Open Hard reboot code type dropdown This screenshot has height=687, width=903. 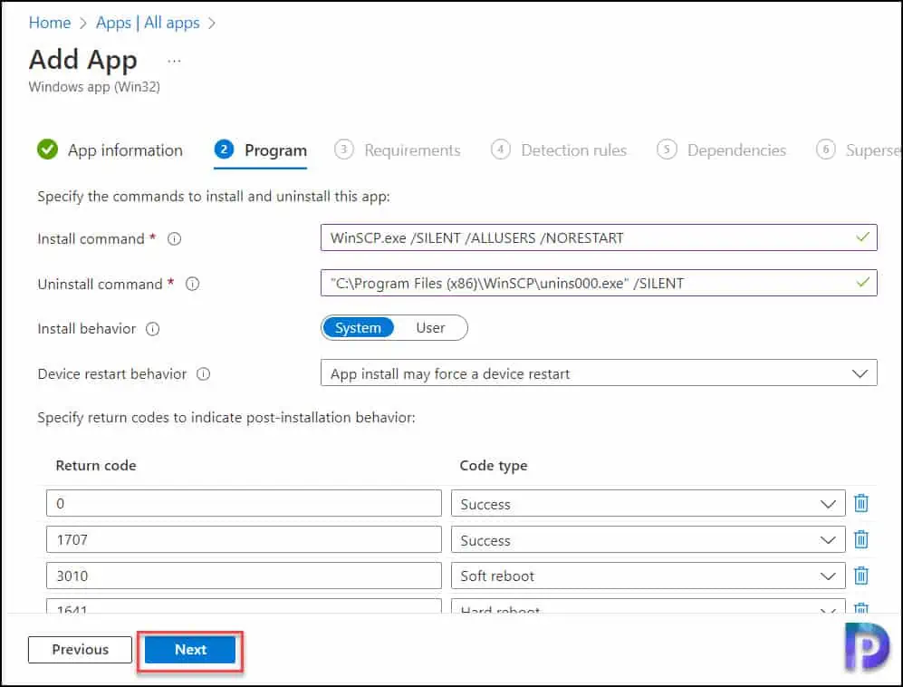pos(648,606)
